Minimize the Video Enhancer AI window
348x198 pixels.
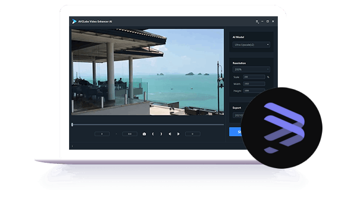tap(262, 22)
